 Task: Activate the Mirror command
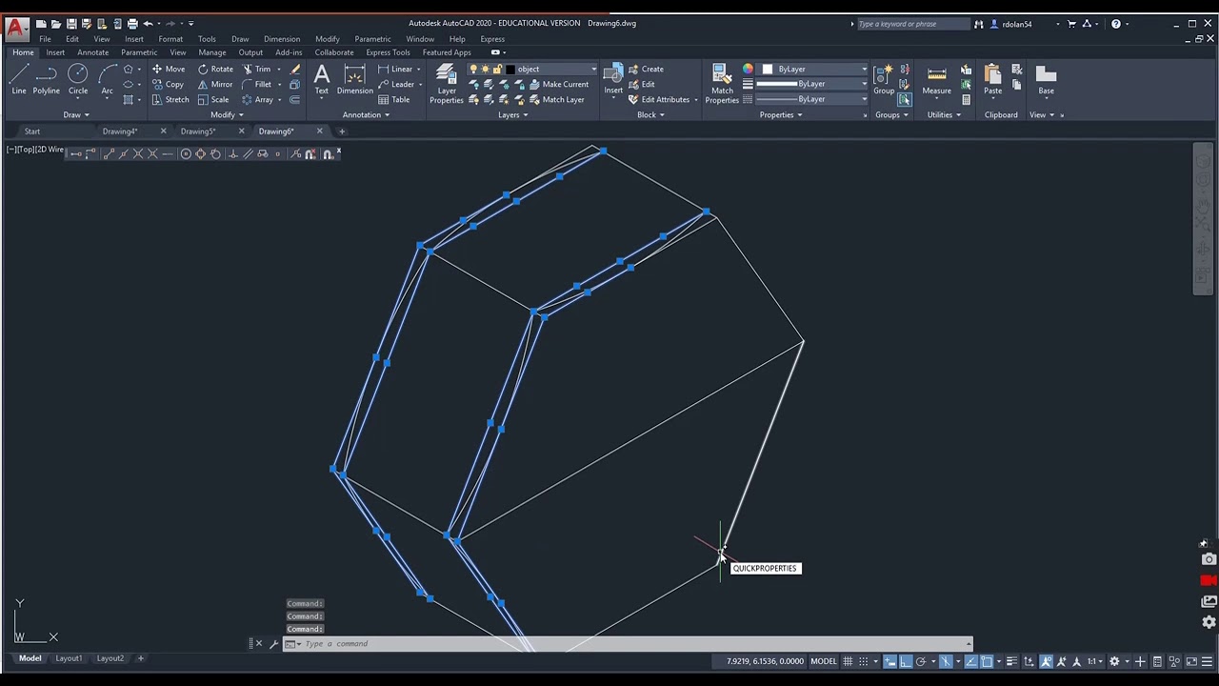215,84
